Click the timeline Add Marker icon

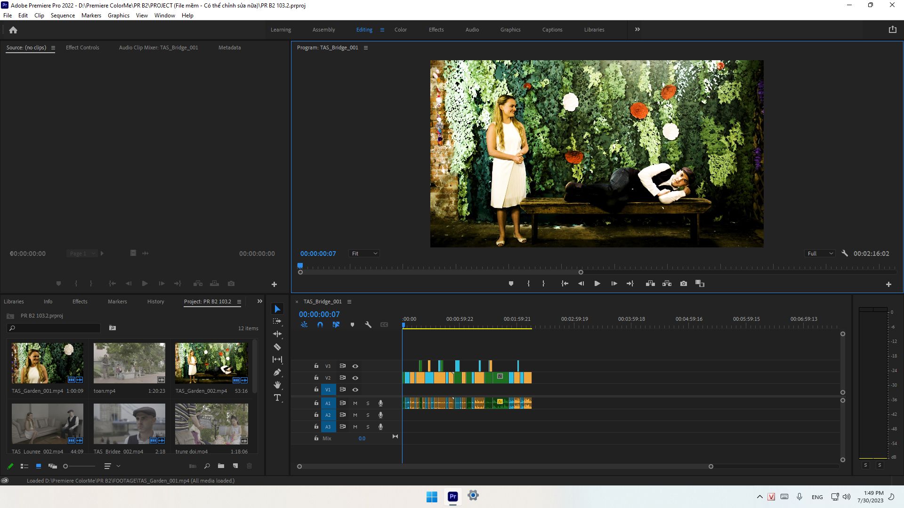pyautogui.click(x=352, y=325)
